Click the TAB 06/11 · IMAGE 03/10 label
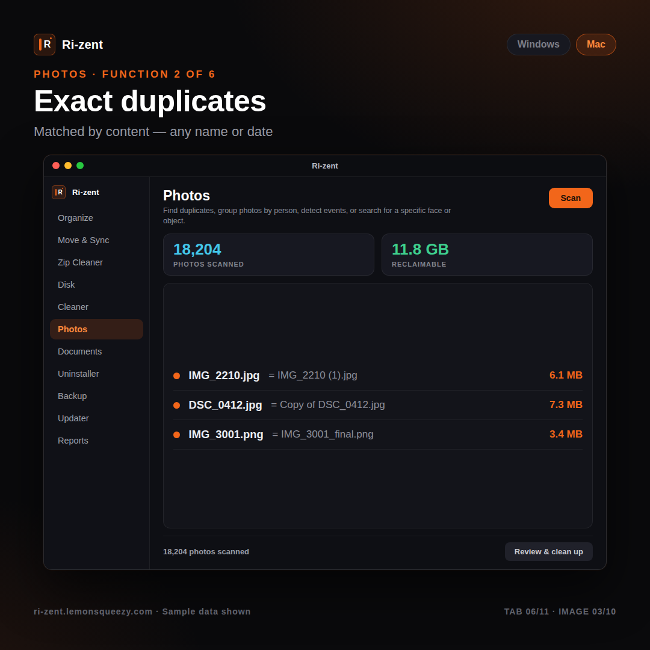The image size is (650, 650). (x=560, y=611)
